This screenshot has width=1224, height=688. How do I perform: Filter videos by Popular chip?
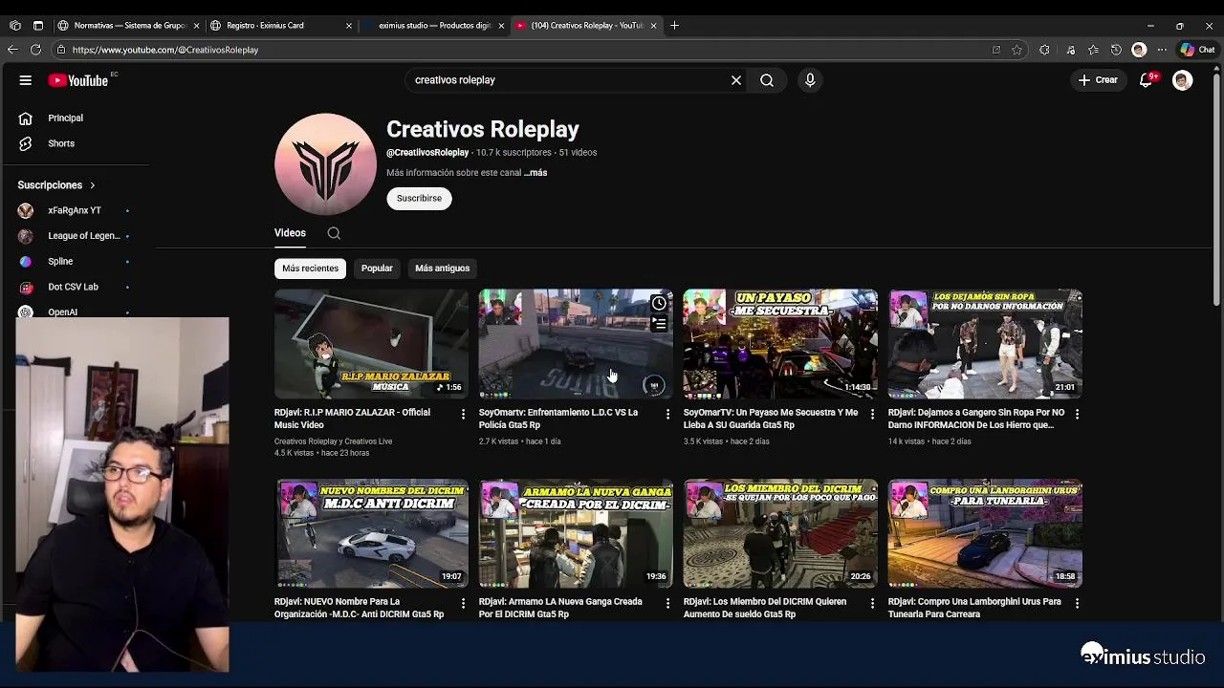coord(377,269)
